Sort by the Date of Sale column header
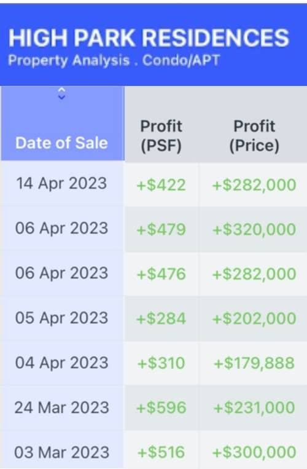This screenshot has width=307, height=469. coord(61,143)
